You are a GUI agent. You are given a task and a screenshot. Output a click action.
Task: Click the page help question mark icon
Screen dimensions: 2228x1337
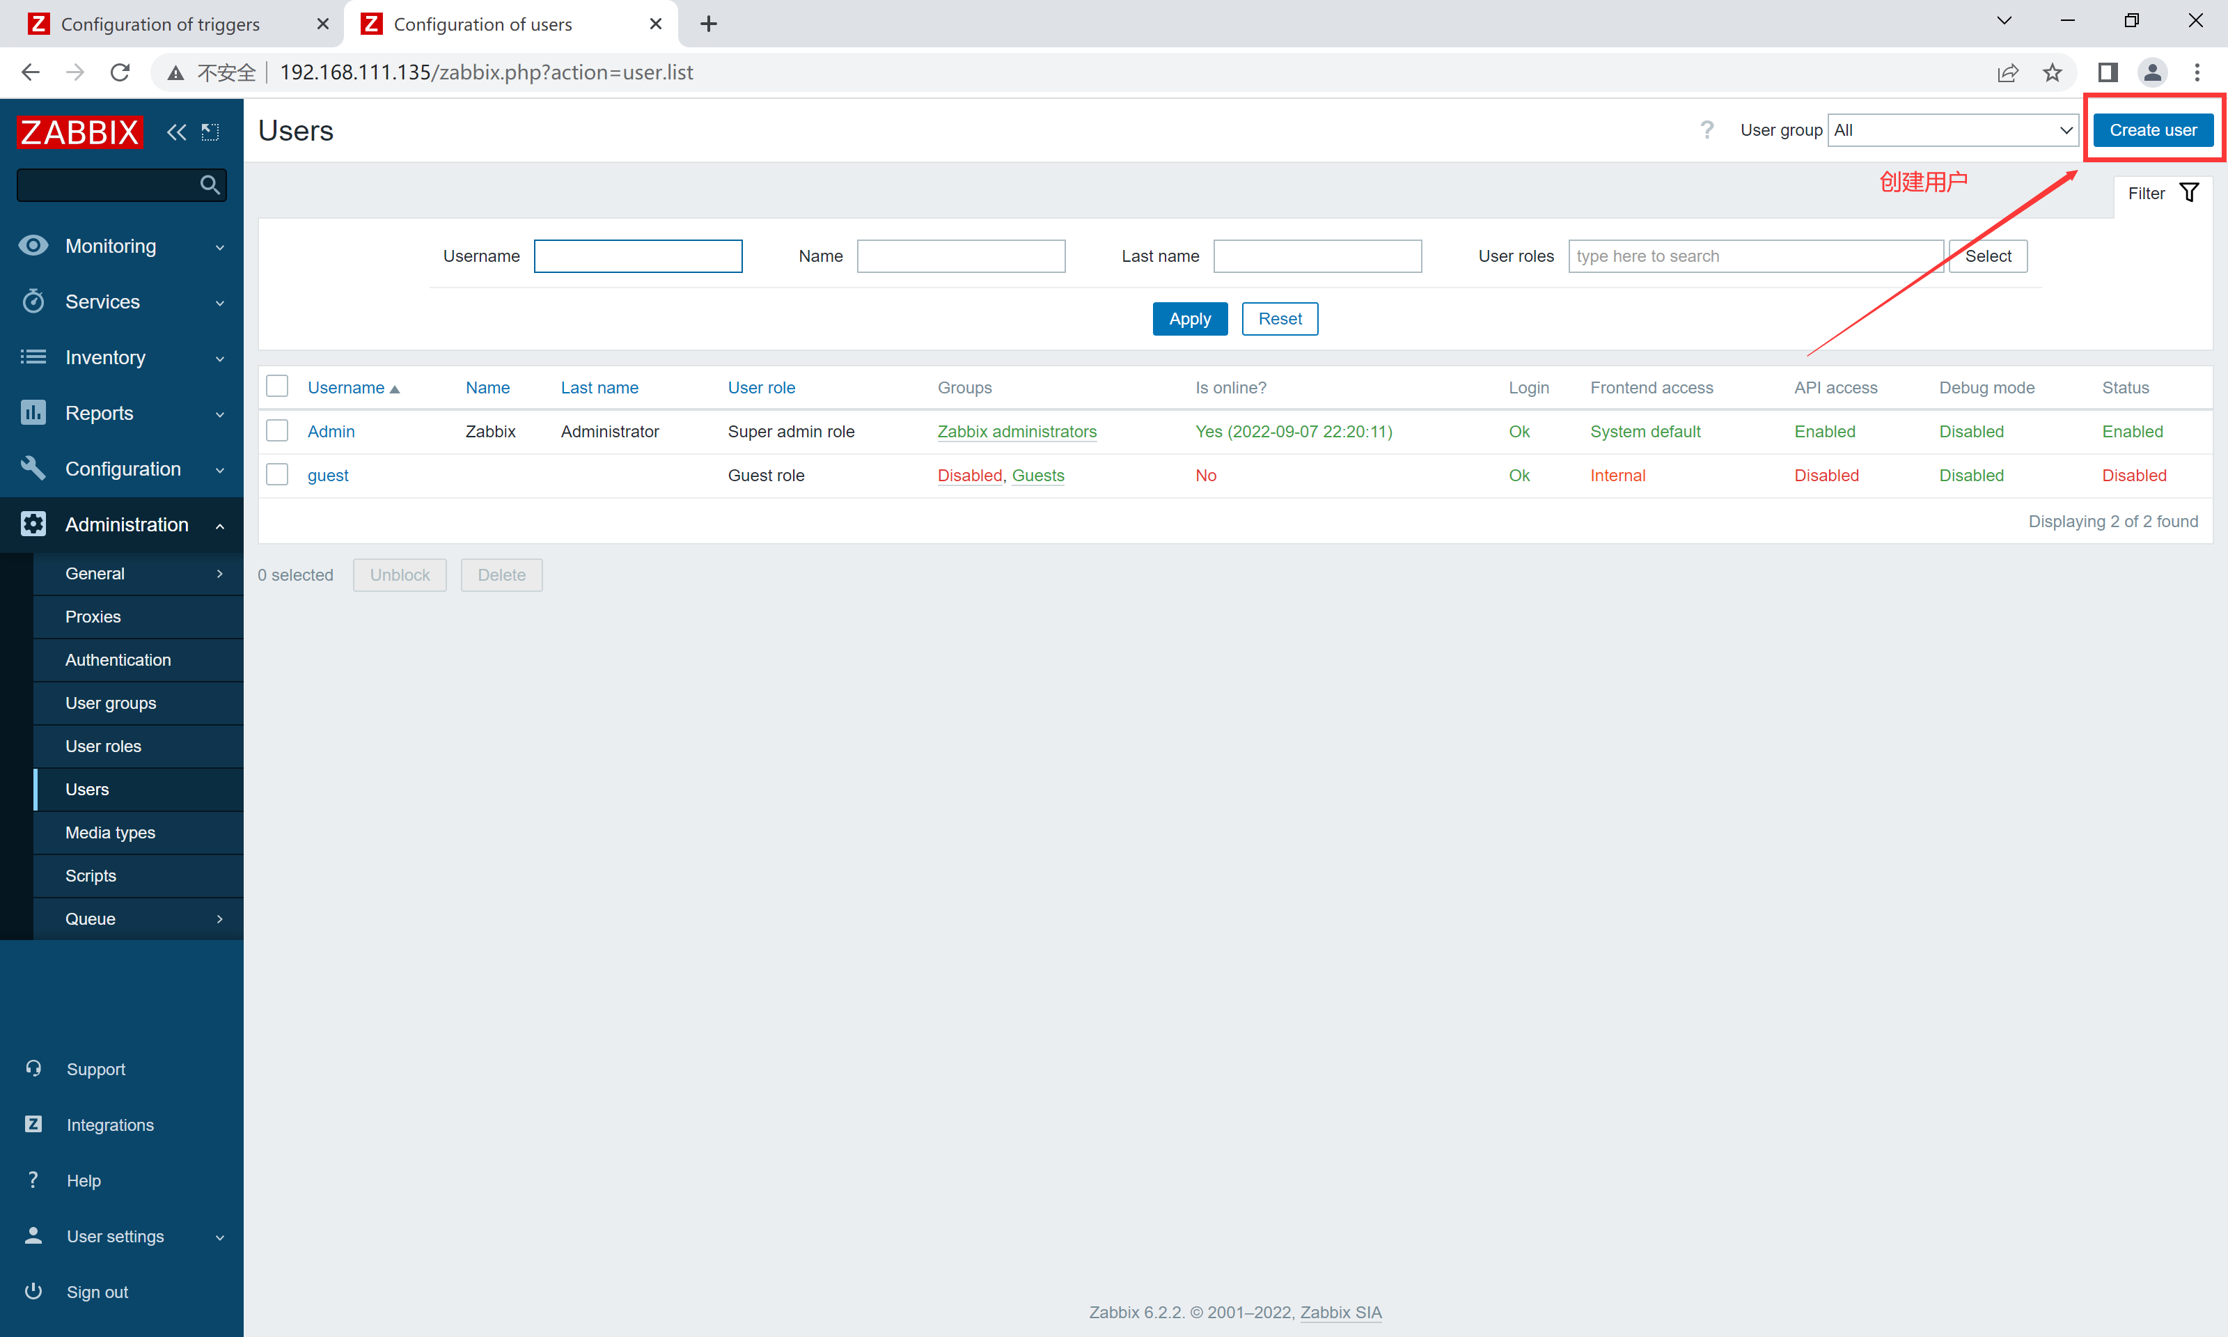pos(1707,130)
